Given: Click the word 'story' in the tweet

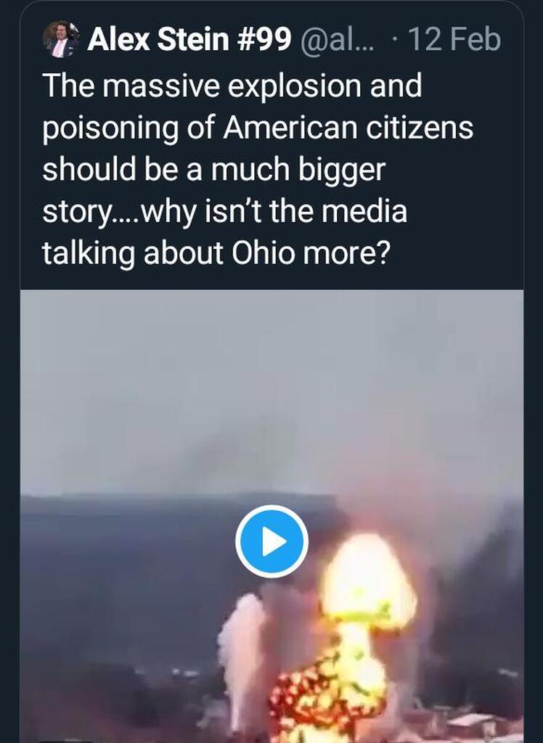Looking at the screenshot, I should pos(73,213).
